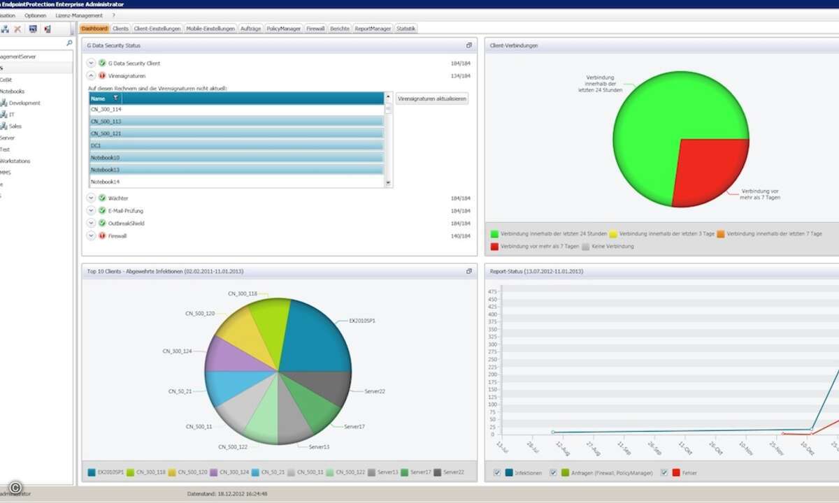Toggle the Anfragen (Firewall, PolicyManager) checkbox
Viewport: 839px width, 503px height.
pos(554,473)
